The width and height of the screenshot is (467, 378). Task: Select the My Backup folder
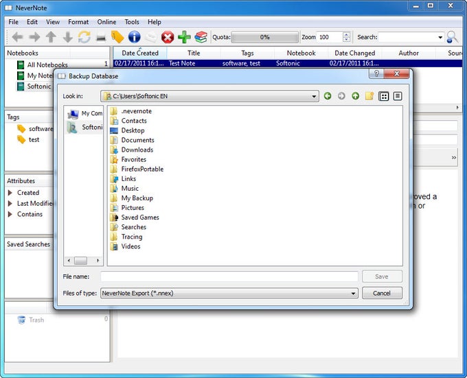132,198
